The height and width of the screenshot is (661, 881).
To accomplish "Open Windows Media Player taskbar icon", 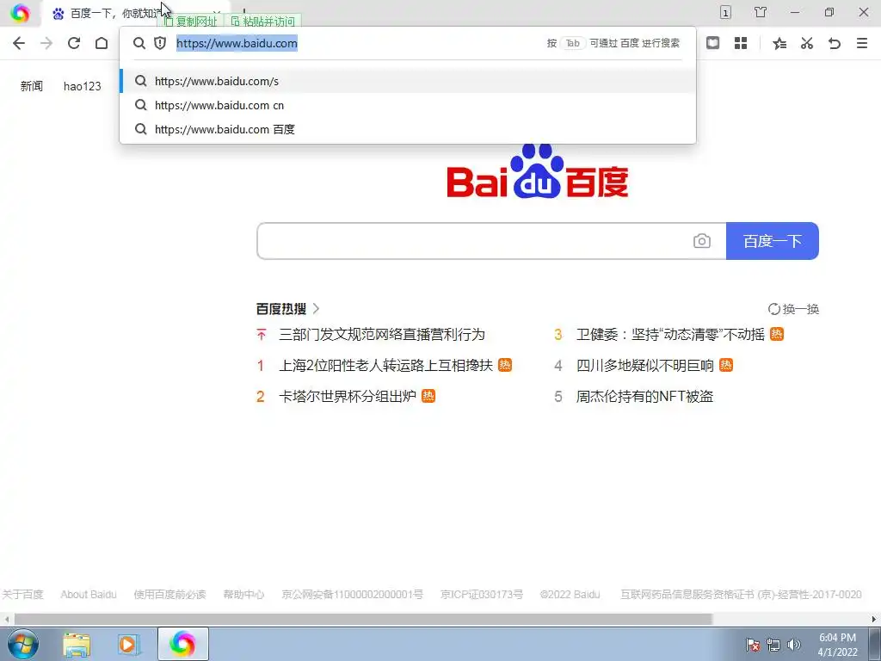I will pyautogui.click(x=129, y=644).
